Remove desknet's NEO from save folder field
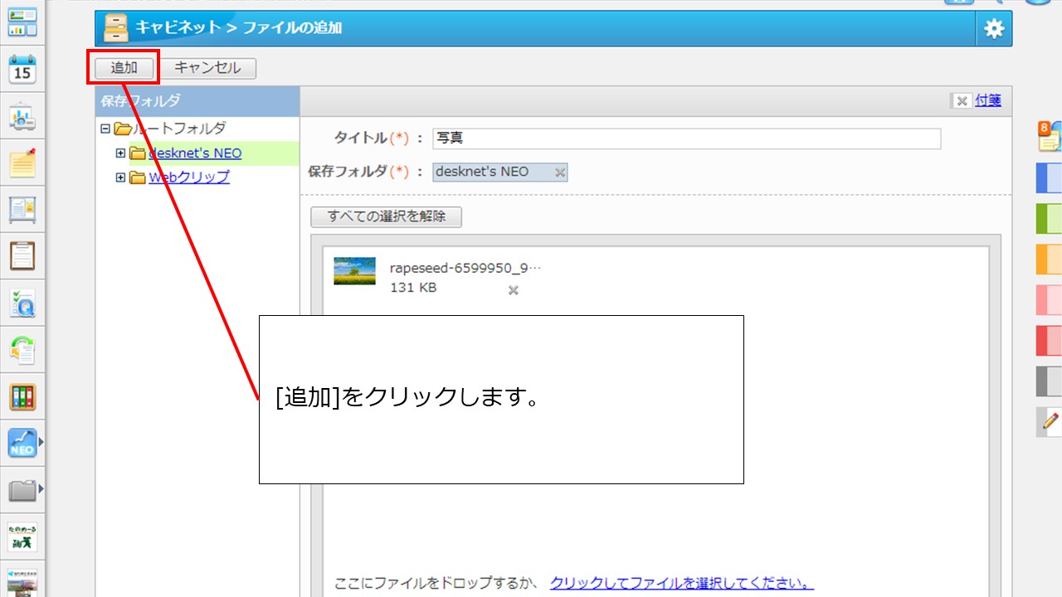 560,172
